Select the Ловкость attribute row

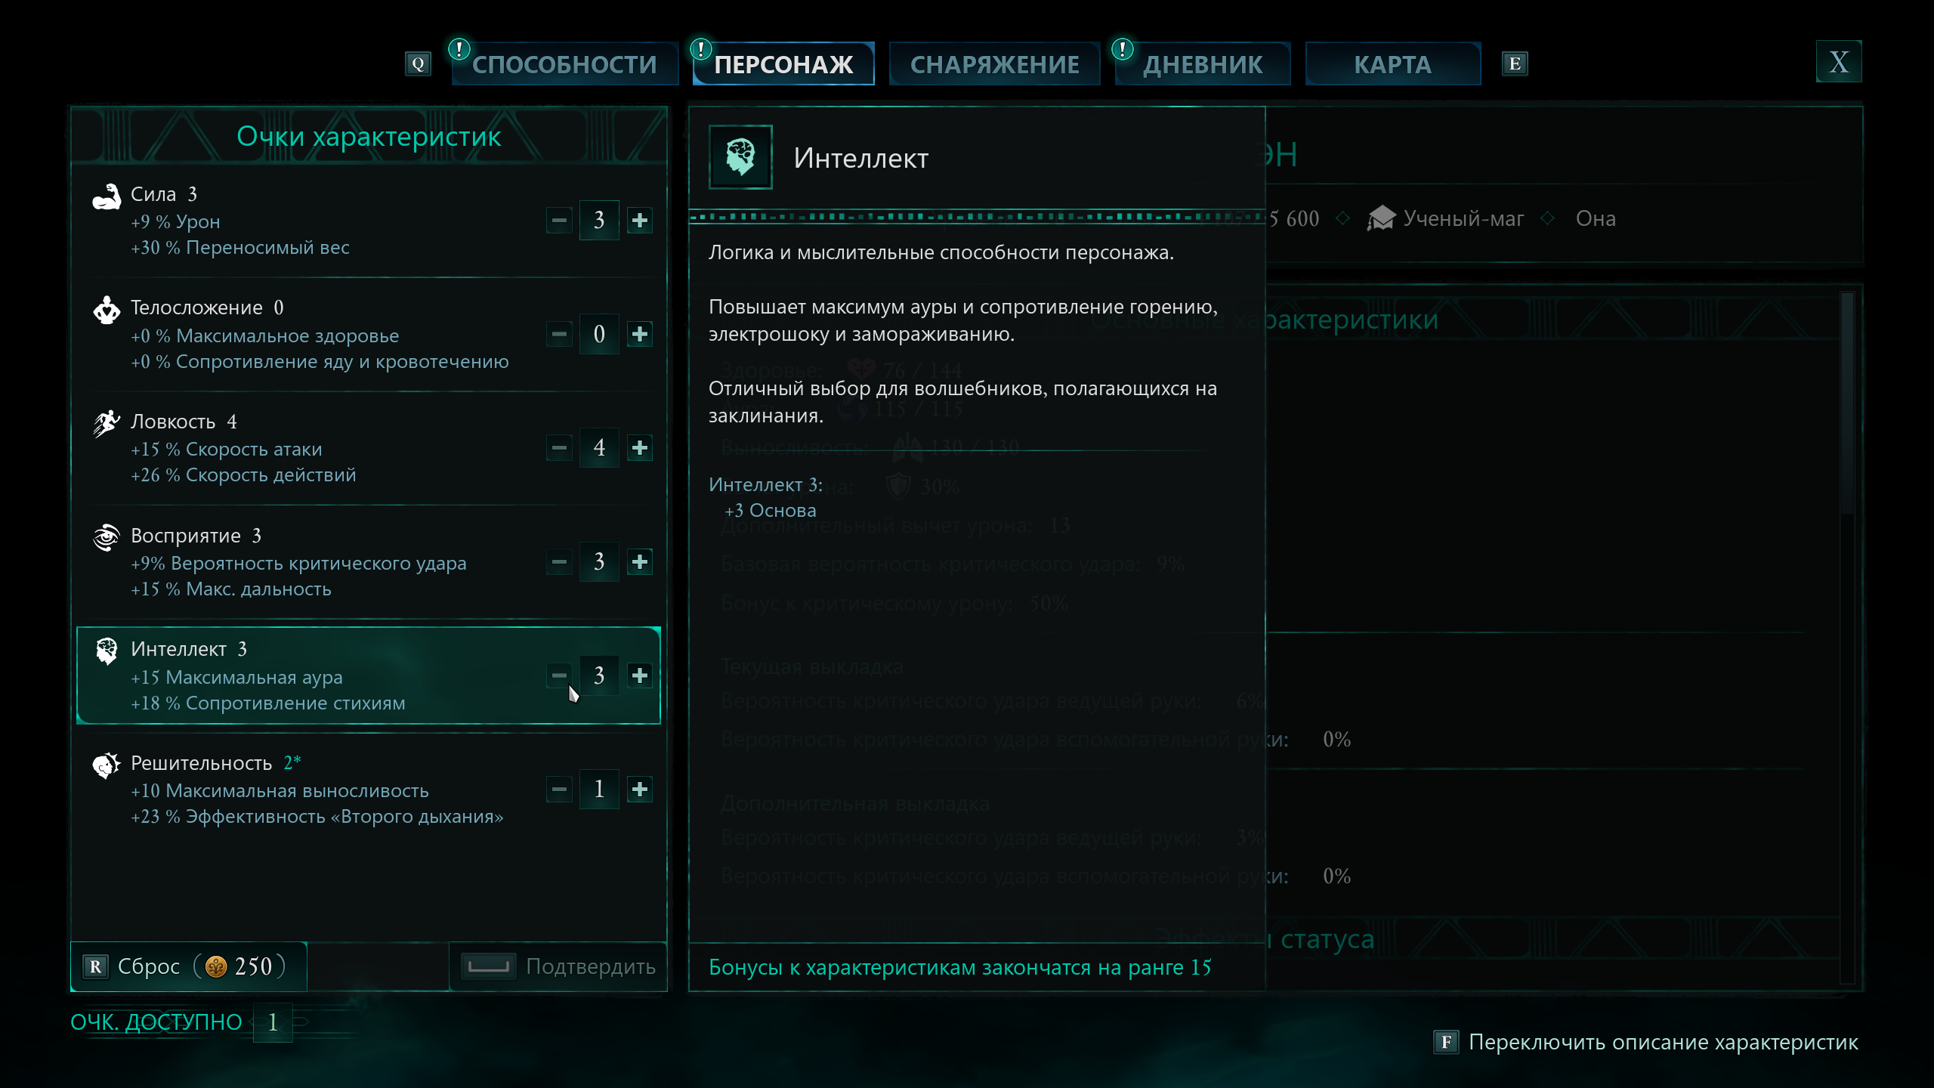(x=369, y=447)
